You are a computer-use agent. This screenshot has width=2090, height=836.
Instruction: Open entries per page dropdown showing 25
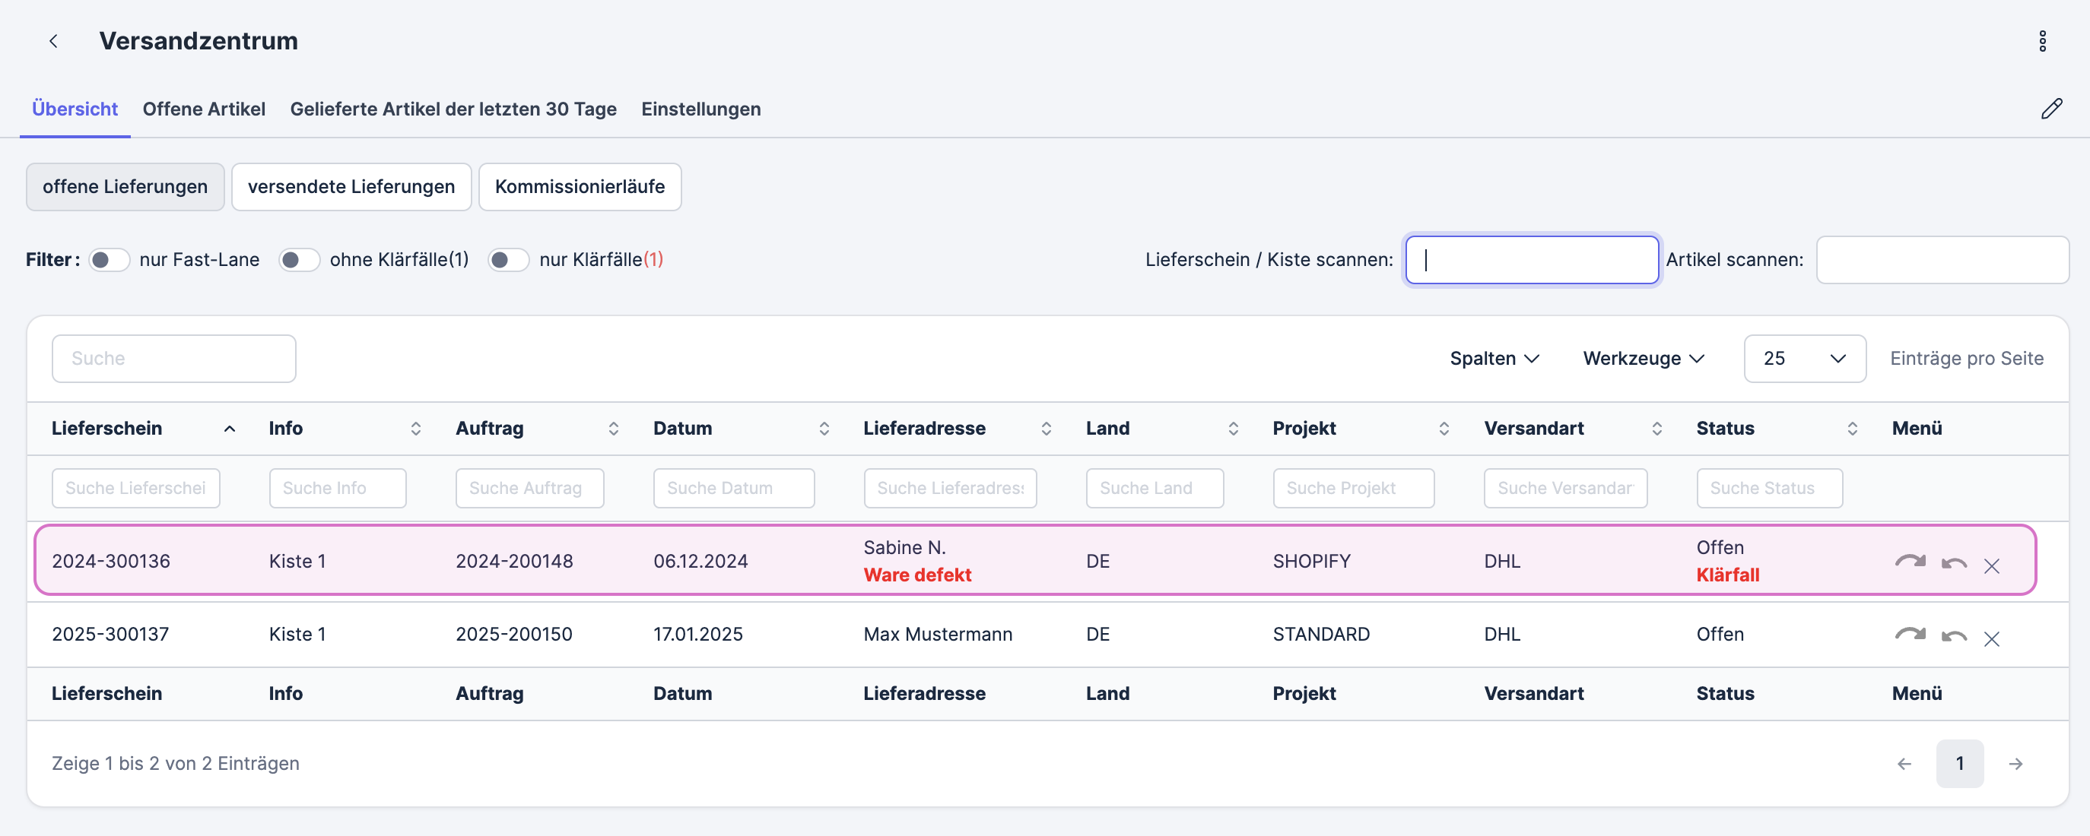coord(1803,359)
